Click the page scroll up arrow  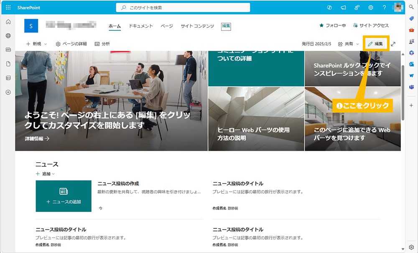coord(403,54)
